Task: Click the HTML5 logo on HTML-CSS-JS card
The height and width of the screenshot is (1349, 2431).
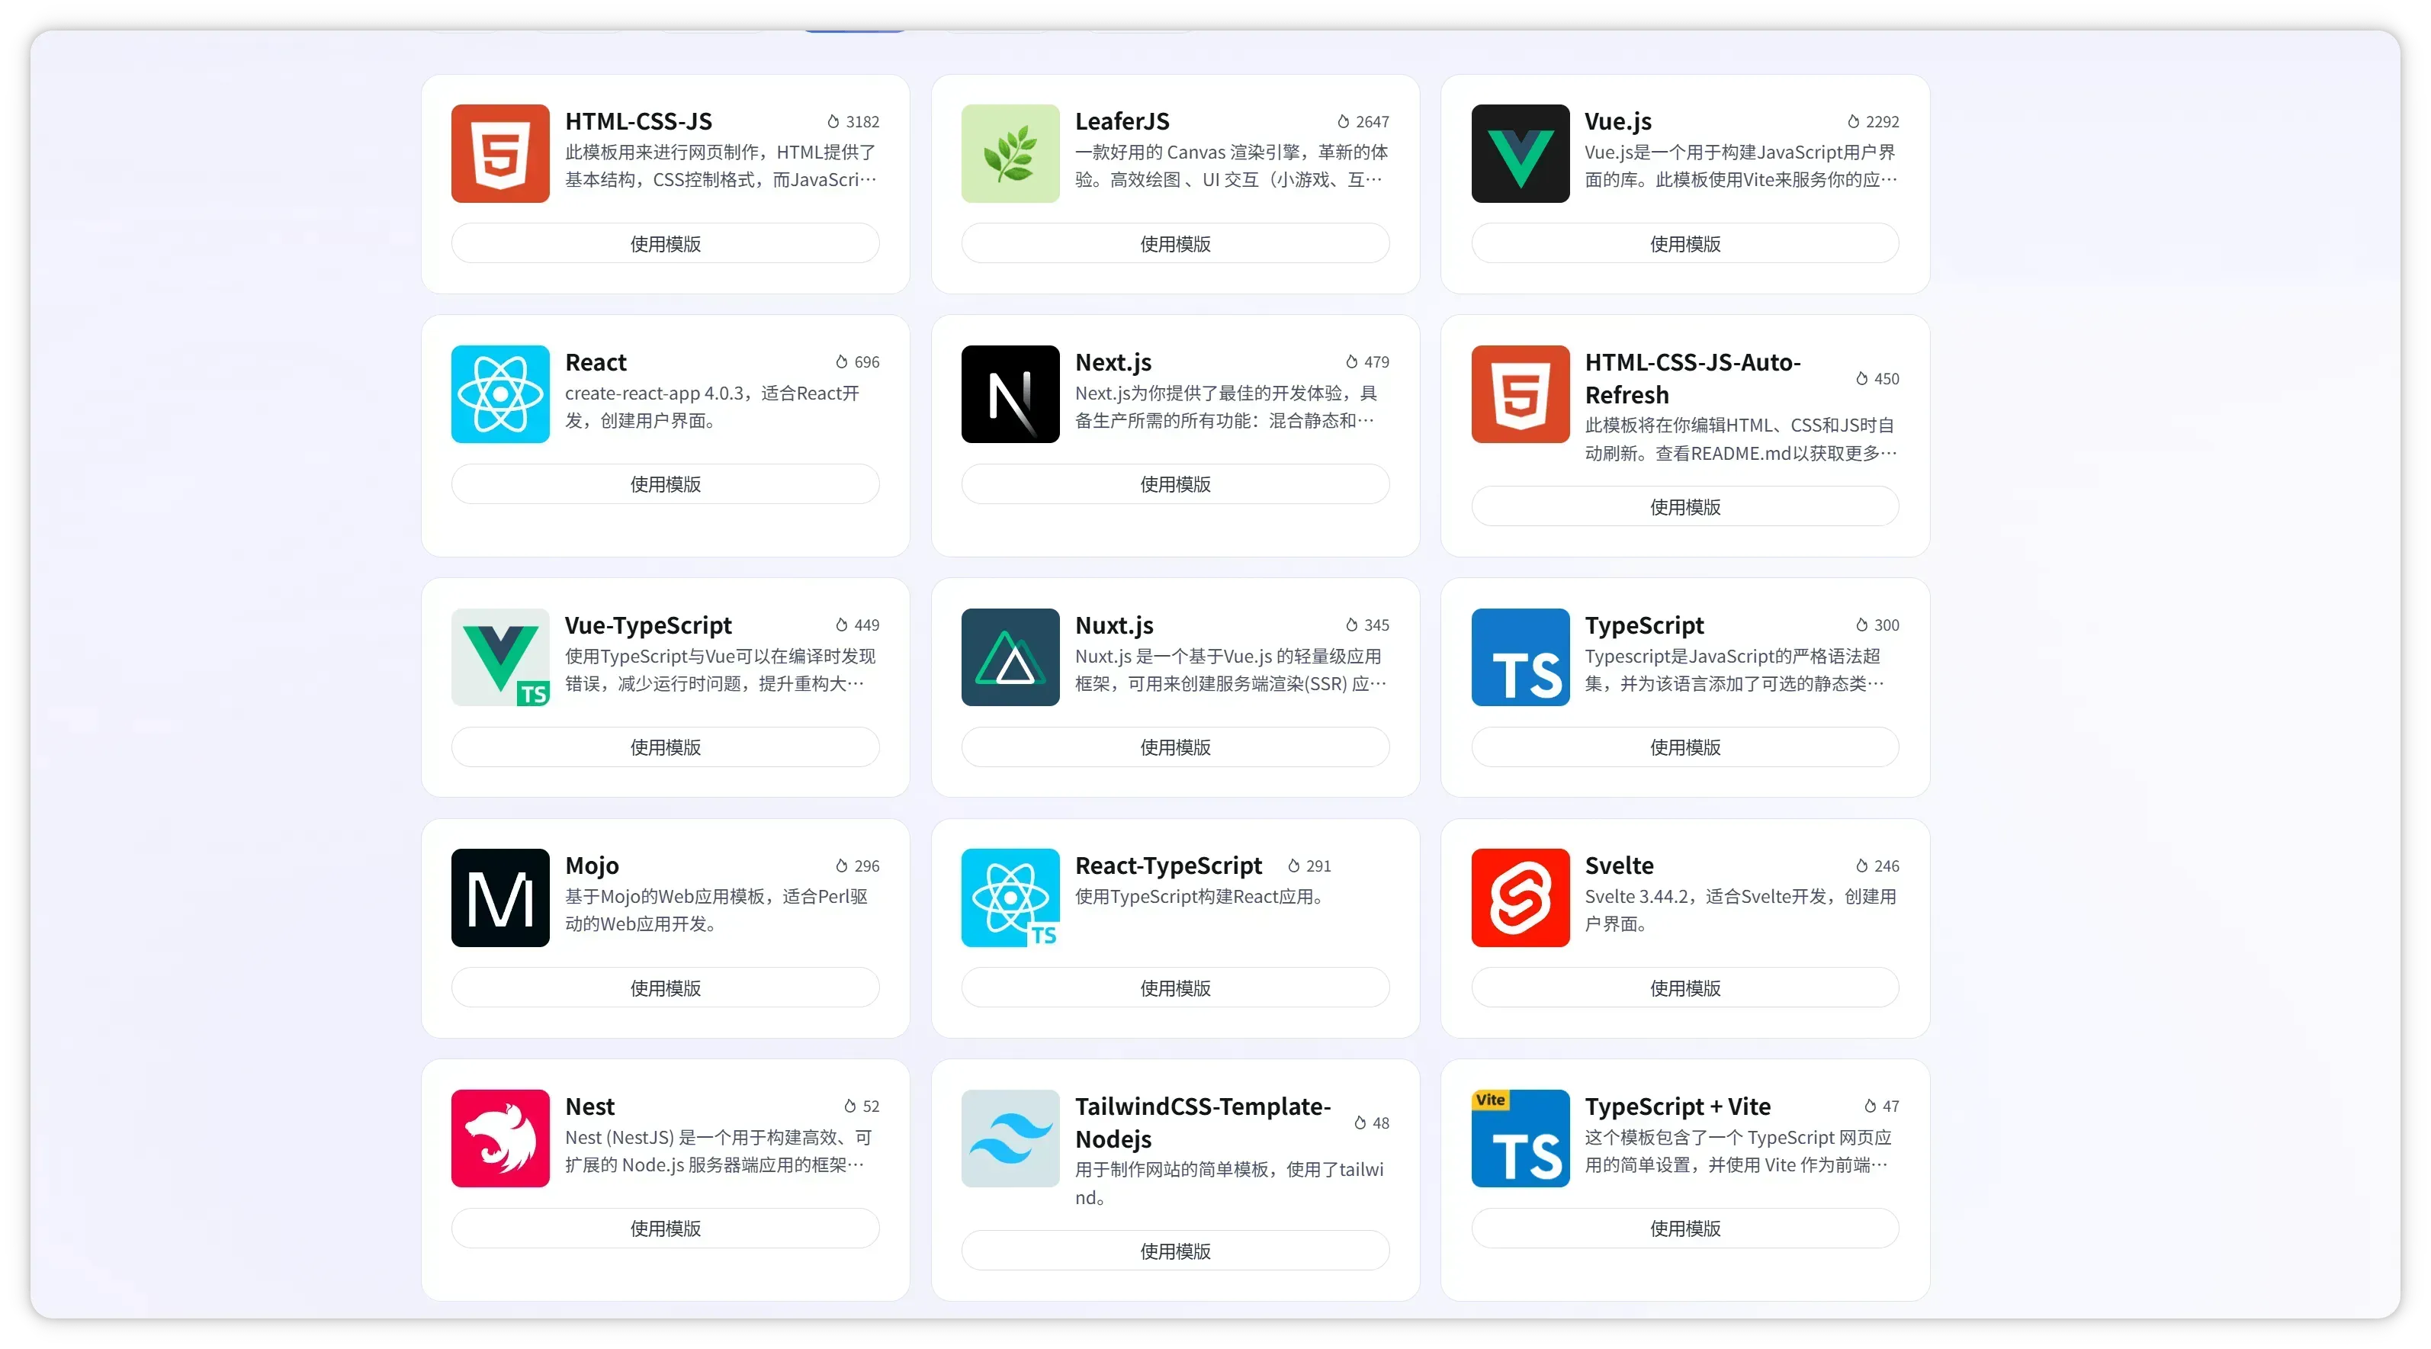Action: tap(500, 153)
